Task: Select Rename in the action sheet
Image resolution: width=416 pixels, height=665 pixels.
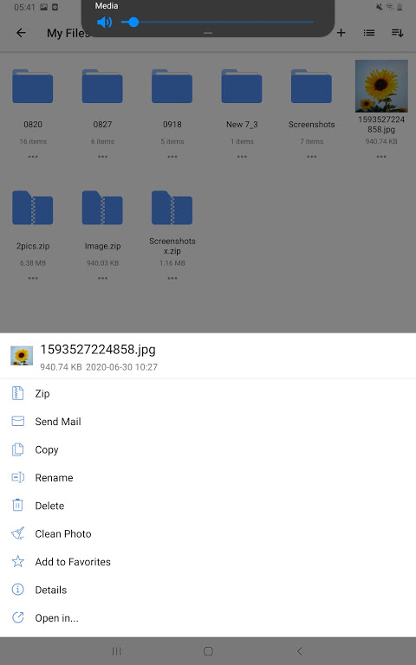Action: click(x=208, y=478)
